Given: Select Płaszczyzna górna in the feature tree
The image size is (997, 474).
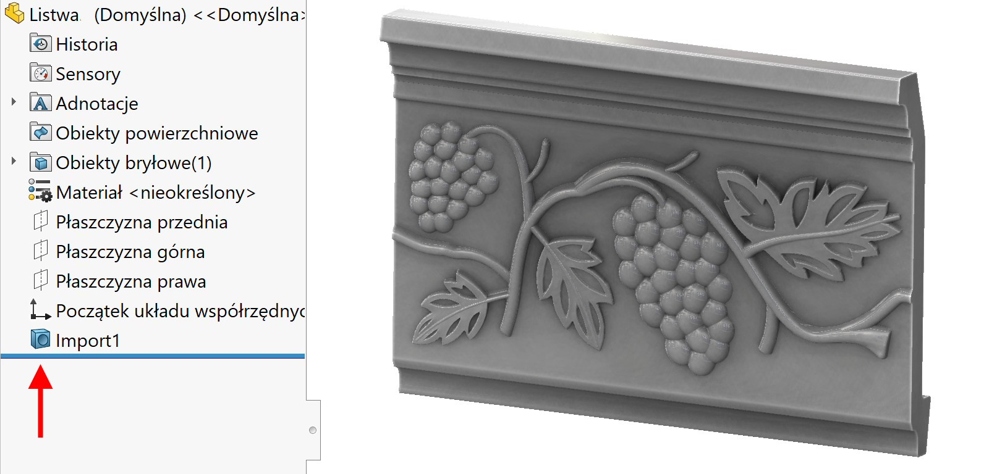Looking at the screenshot, I should 130,252.
